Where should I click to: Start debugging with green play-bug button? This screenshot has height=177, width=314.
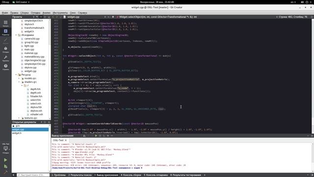coord(5,166)
